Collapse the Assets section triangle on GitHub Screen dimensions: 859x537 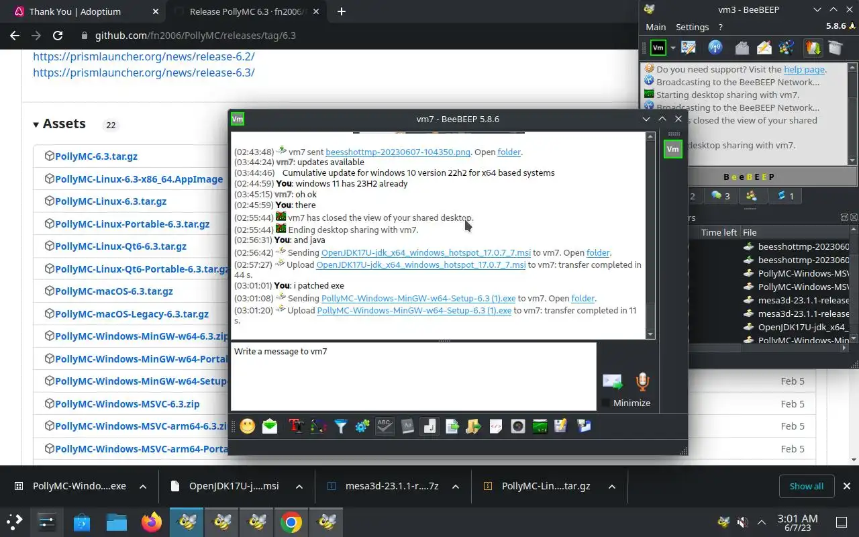click(x=36, y=124)
